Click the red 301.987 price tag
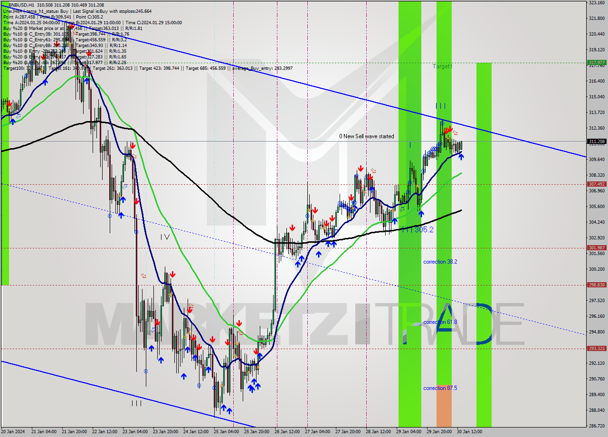The width and height of the screenshot is (608, 437). 597,247
